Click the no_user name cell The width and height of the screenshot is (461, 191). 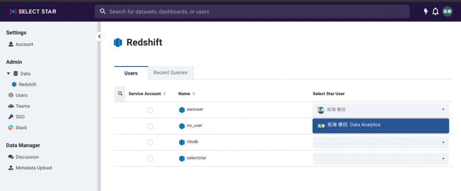[194, 125]
